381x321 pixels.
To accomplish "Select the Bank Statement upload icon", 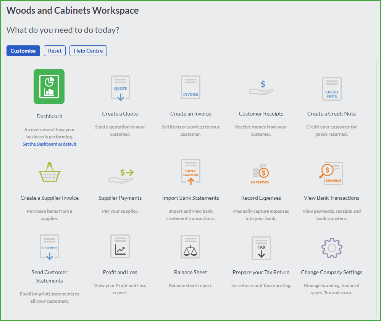I will point(191,172).
